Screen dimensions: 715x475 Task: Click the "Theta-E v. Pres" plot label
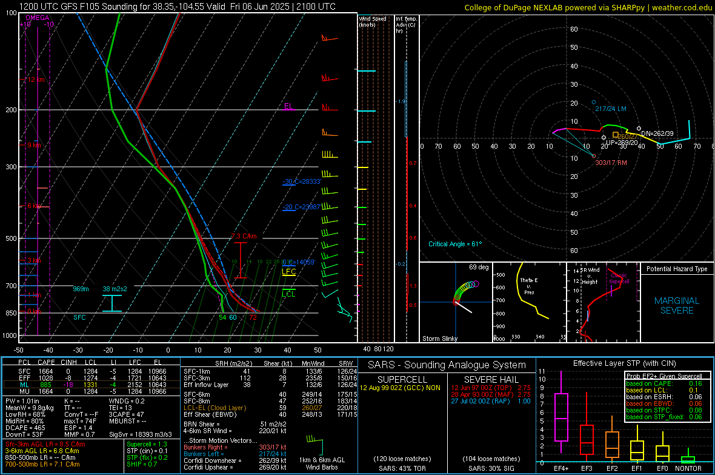(529, 286)
